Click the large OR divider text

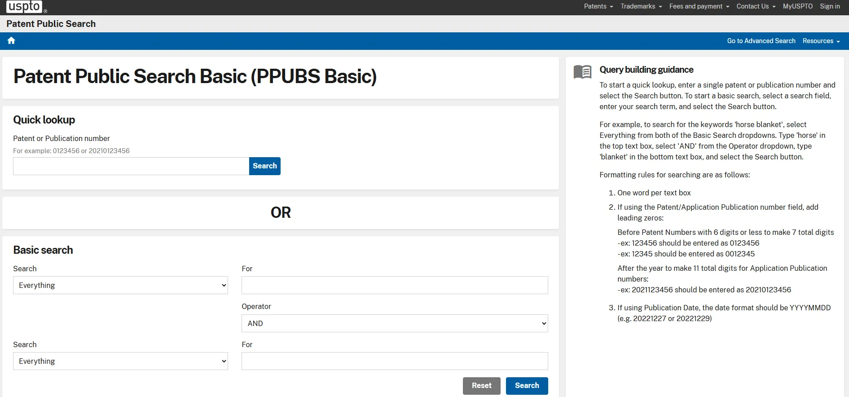click(x=281, y=212)
